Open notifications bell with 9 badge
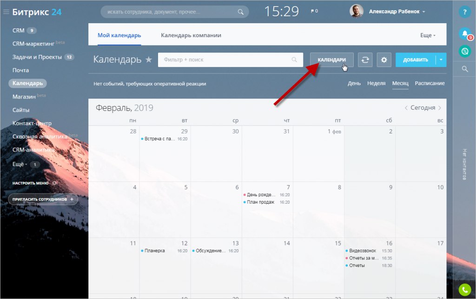This screenshot has width=476, height=299. point(465,33)
